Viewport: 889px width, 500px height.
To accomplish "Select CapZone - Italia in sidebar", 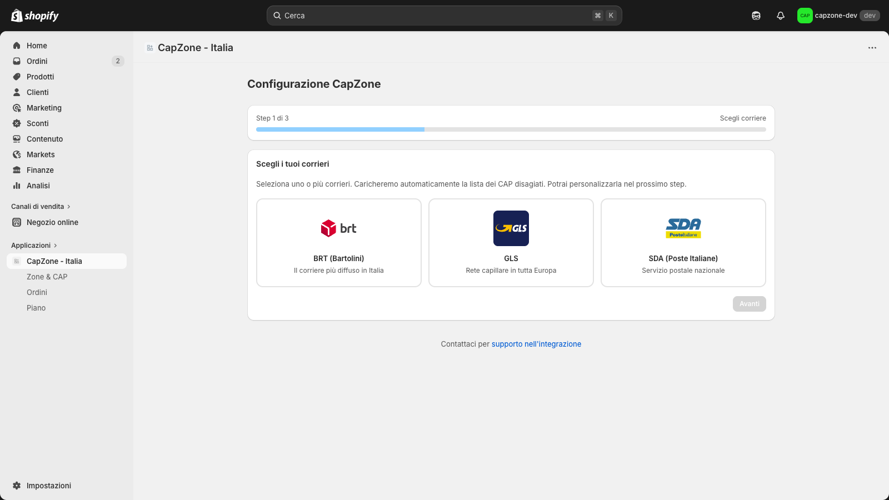I will (67, 261).
